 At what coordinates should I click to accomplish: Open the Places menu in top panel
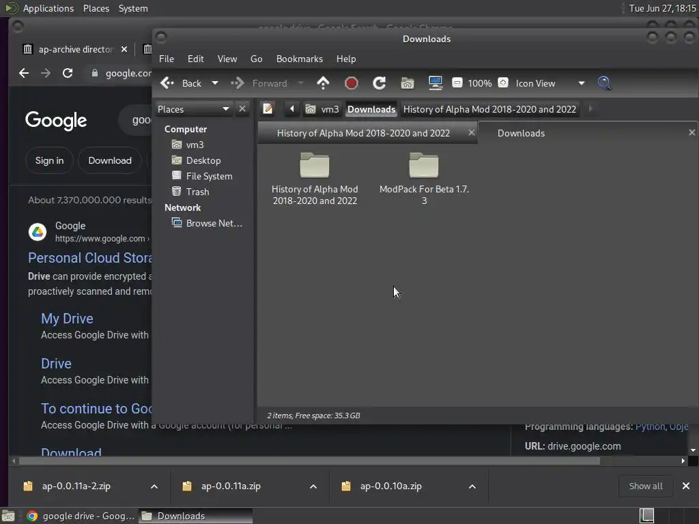[x=96, y=8]
